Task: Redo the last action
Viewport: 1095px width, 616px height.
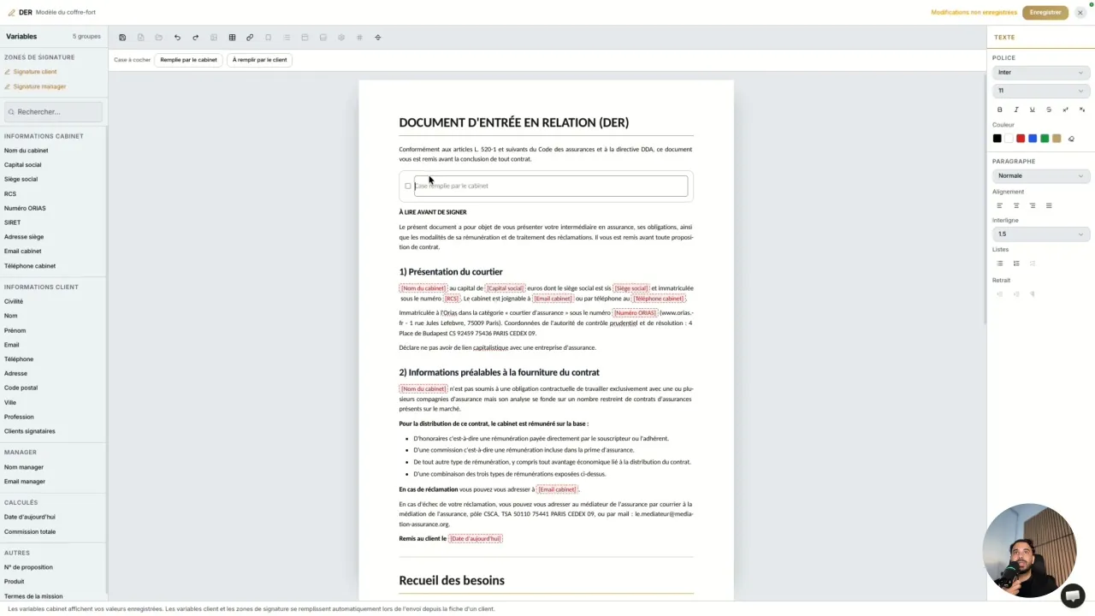Action: [x=195, y=38]
